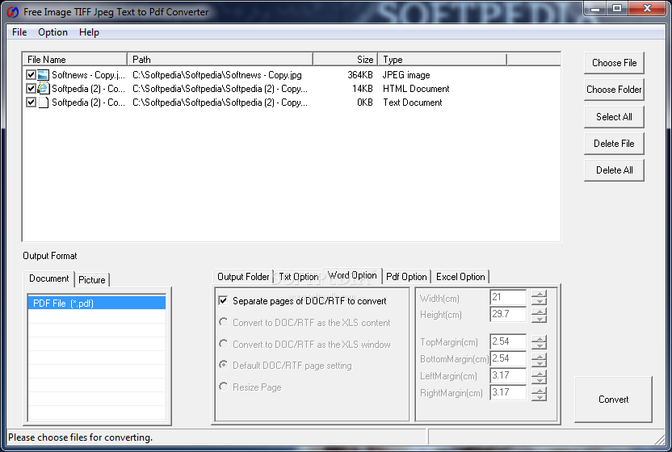Open the Option menu
Viewport: 672px width, 452px height.
tap(52, 32)
